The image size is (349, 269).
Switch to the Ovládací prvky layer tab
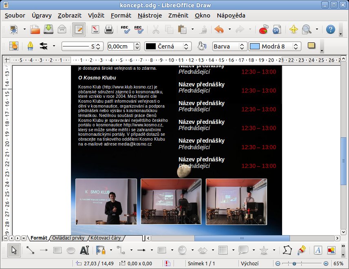(x=68, y=238)
